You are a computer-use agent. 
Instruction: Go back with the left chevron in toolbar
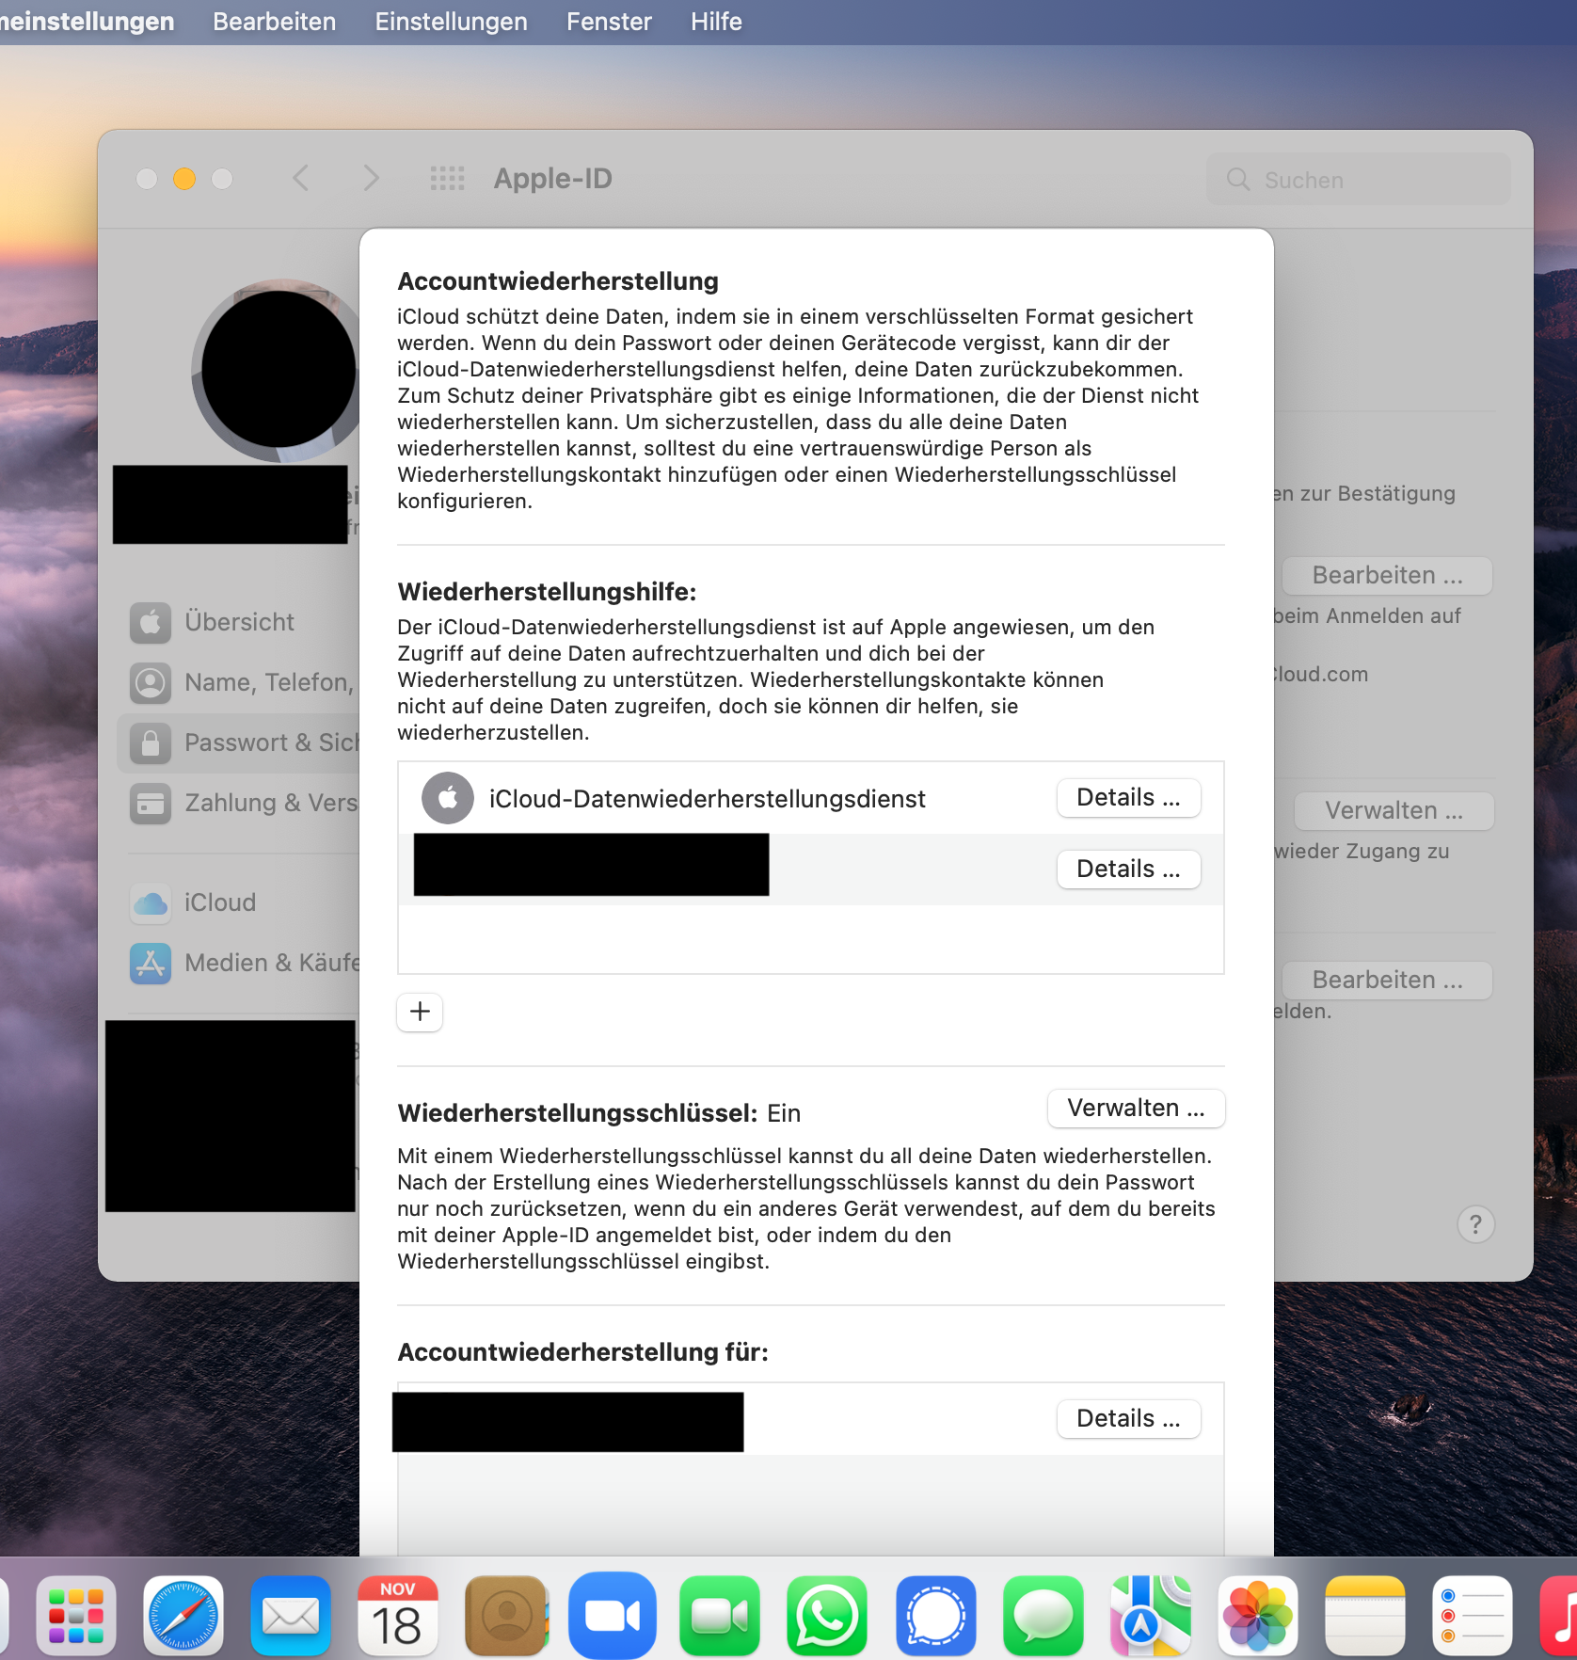(301, 178)
